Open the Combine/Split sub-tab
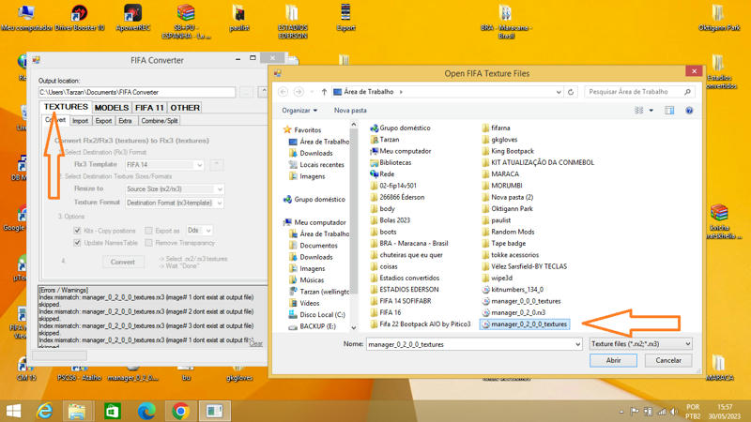 (x=160, y=121)
